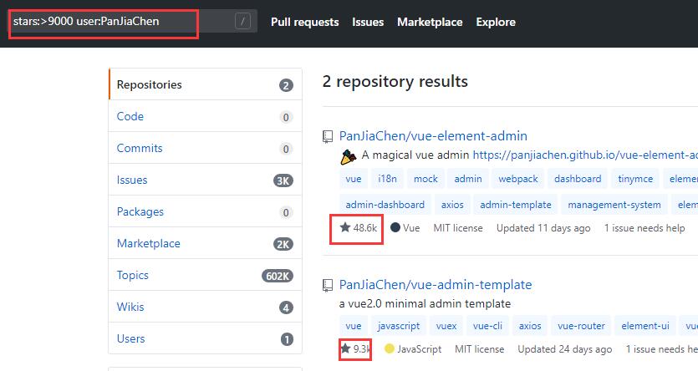Open Issues in top navigation

point(368,22)
